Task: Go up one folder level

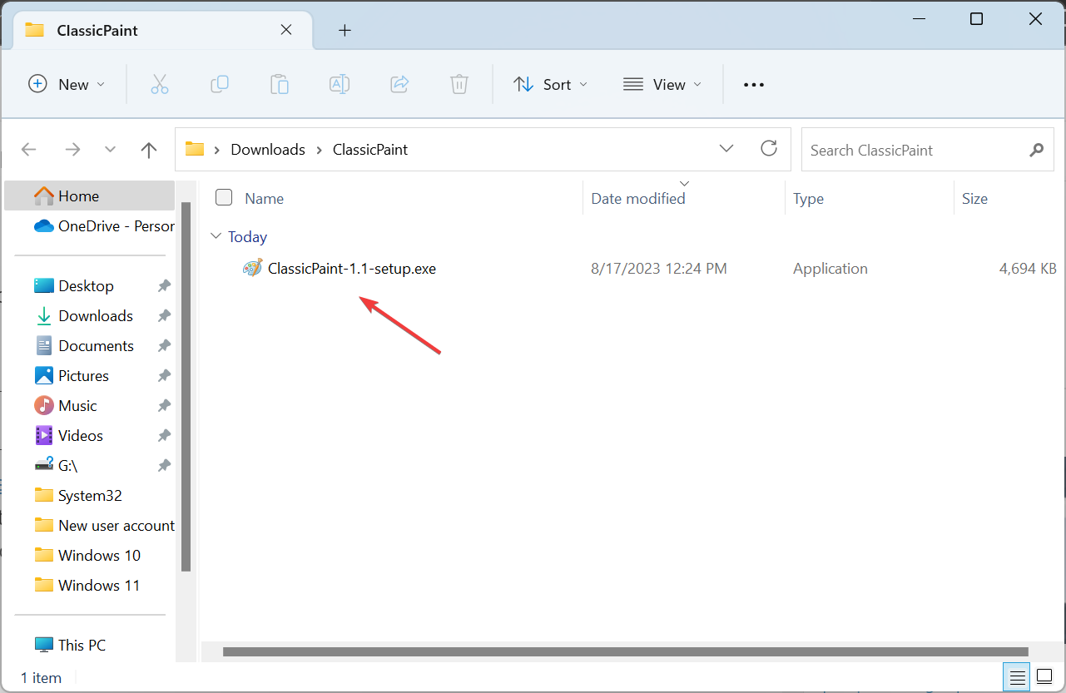Action: pos(149,150)
